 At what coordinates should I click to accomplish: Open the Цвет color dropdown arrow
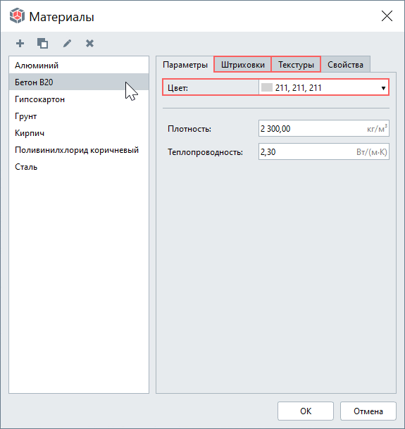383,88
